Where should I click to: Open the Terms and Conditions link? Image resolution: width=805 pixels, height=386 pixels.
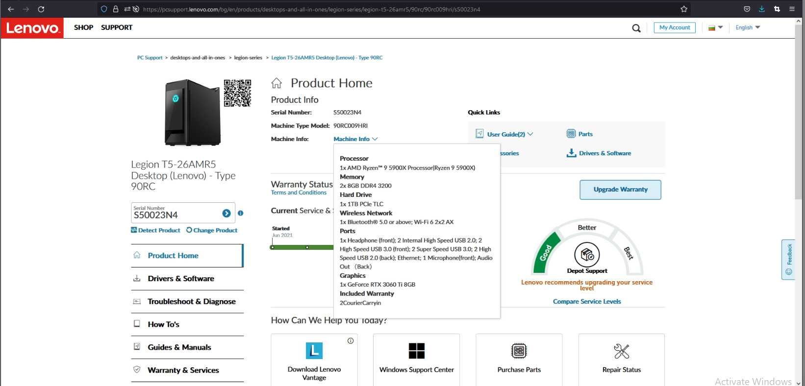point(299,193)
